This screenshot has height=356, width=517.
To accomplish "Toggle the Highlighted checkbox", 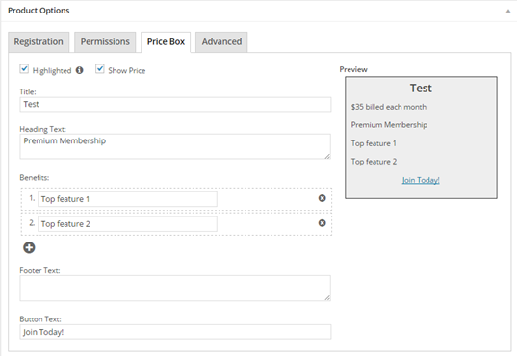I will pyautogui.click(x=24, y=69).
